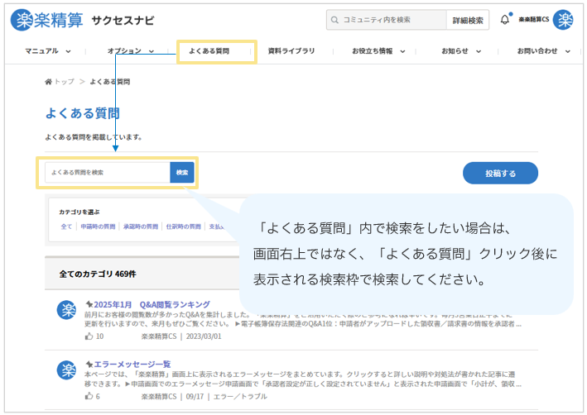
Task: Open the お役立ち情報 dropdown menu
Action: click(378, 51)
